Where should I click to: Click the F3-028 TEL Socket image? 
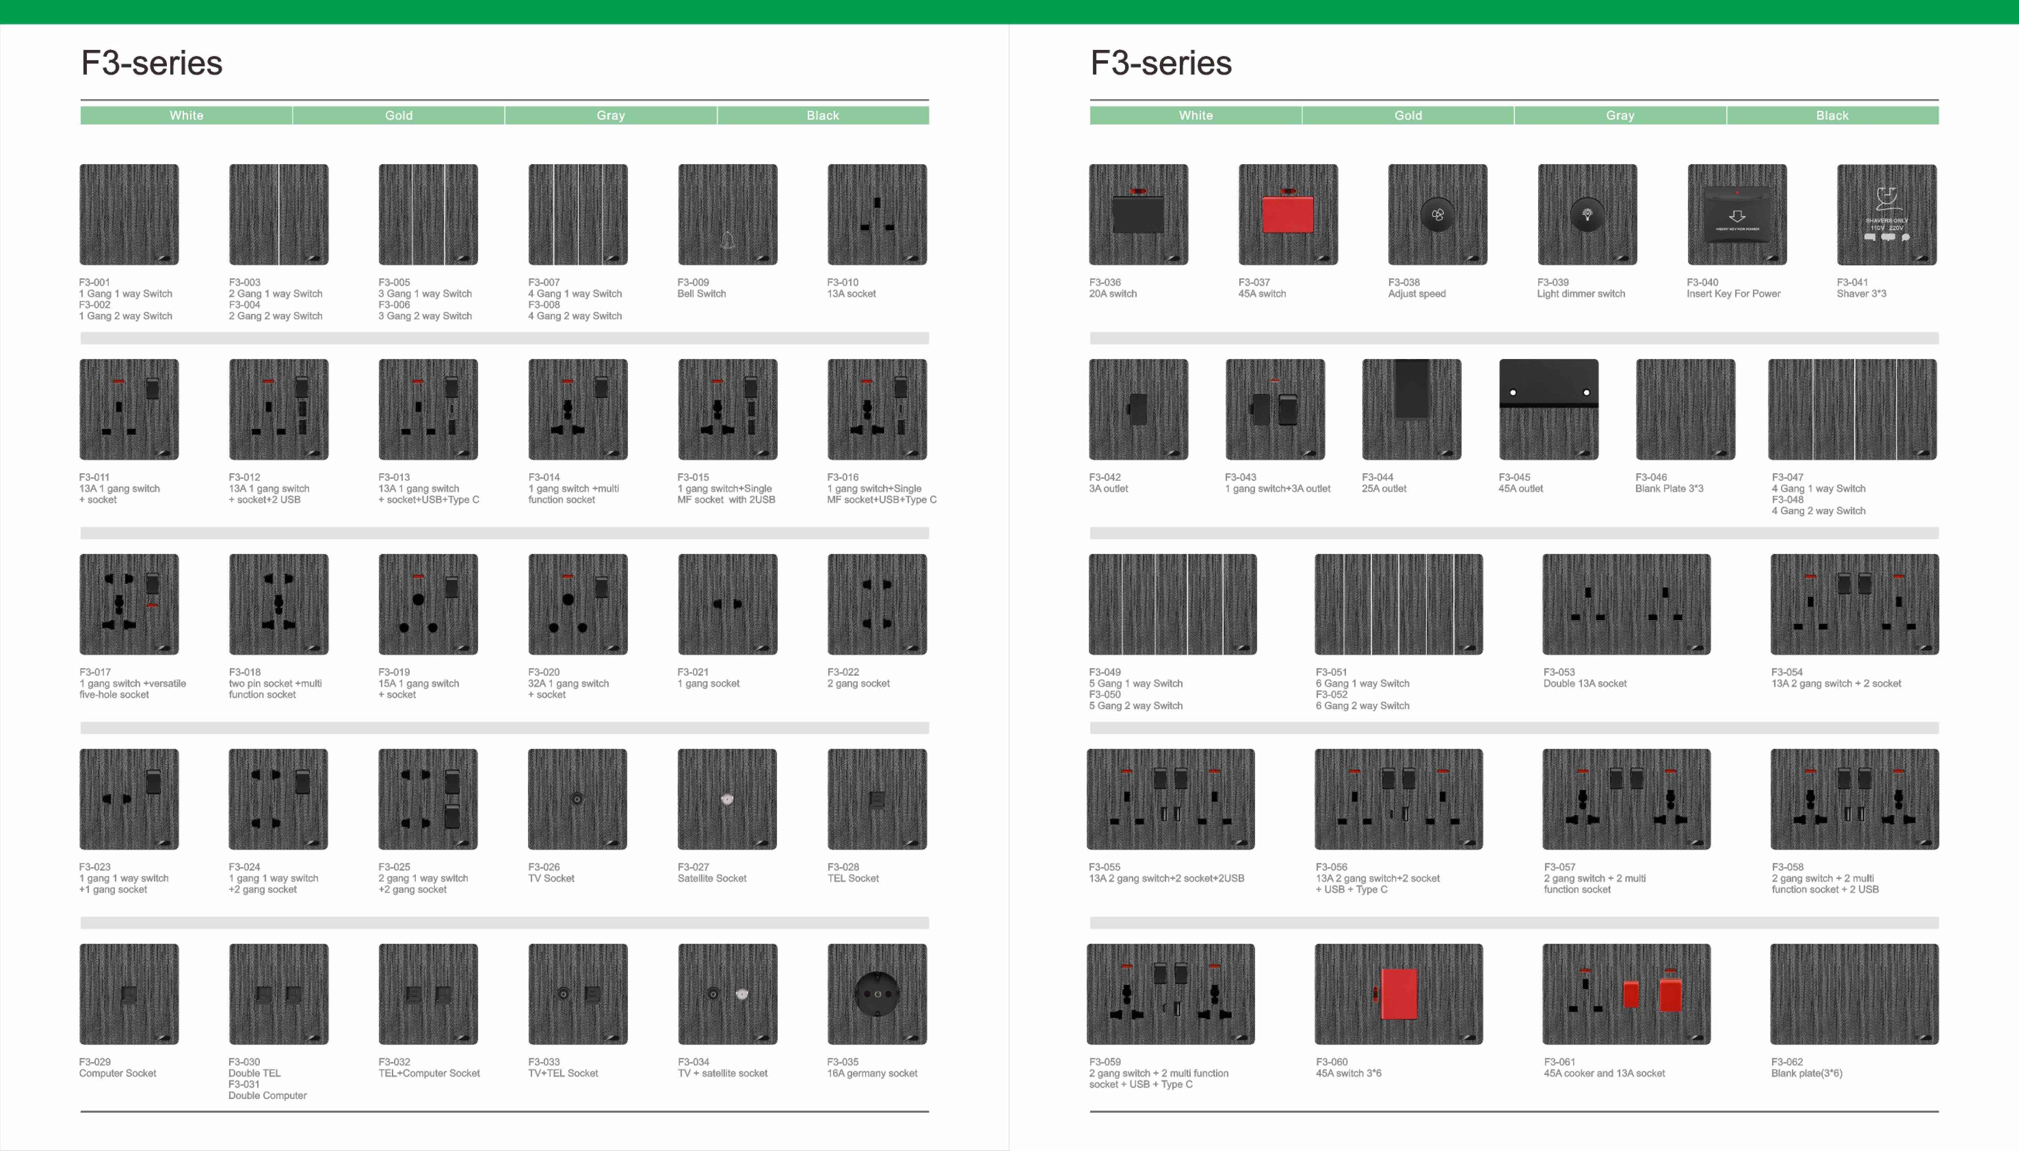877,799
